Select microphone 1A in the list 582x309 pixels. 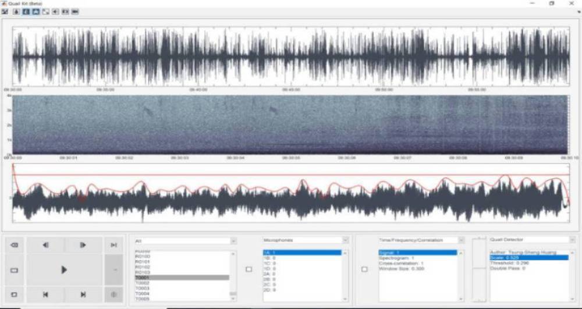(x=302, y=253)
